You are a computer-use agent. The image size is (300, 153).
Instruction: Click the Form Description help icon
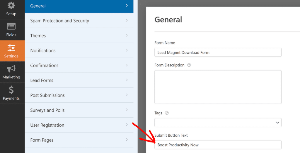[x=189, y=65]
